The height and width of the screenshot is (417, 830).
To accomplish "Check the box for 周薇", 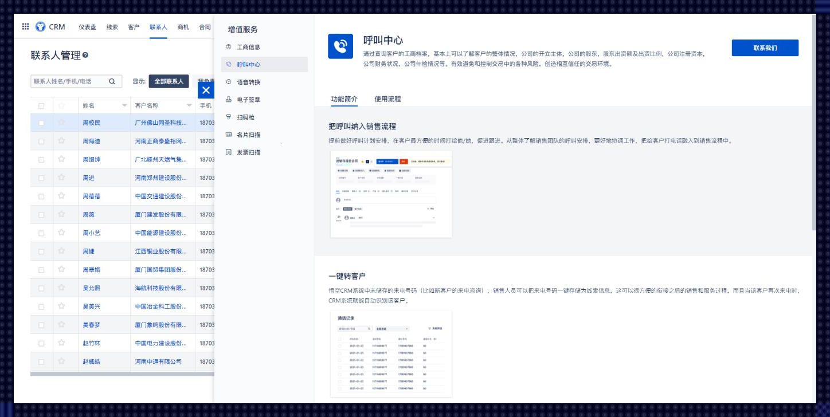I will click(x=41, y=215).
